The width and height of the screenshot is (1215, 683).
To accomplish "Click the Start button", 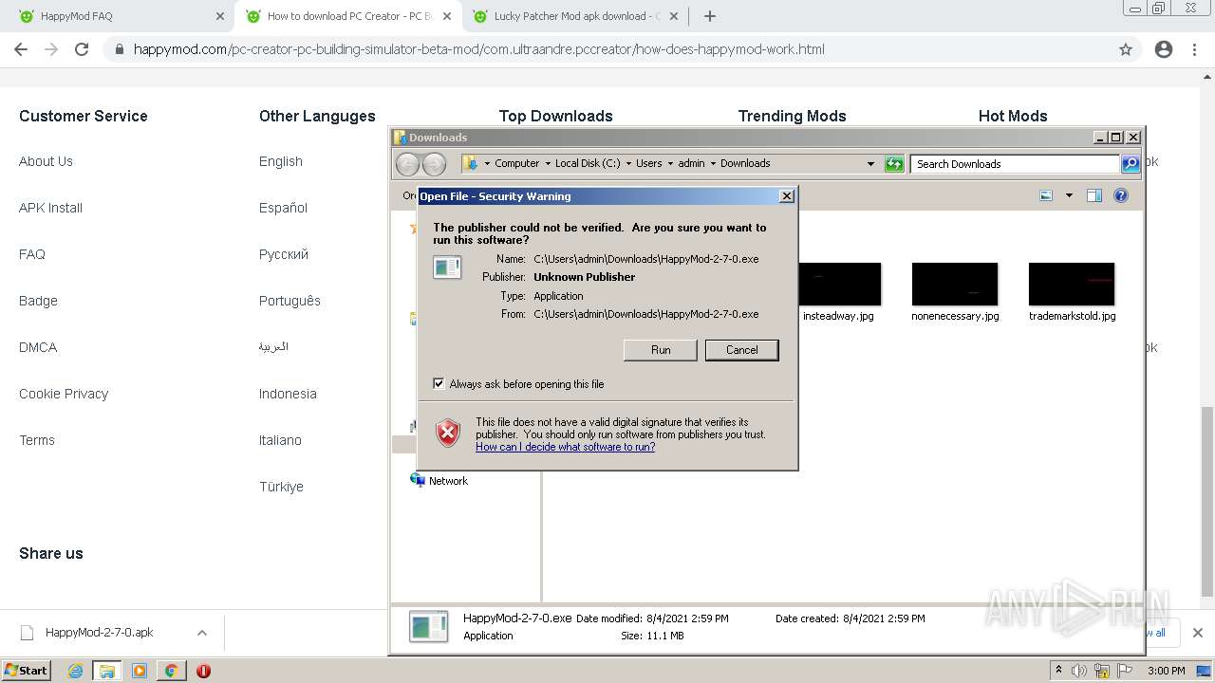I will [26, 671].
